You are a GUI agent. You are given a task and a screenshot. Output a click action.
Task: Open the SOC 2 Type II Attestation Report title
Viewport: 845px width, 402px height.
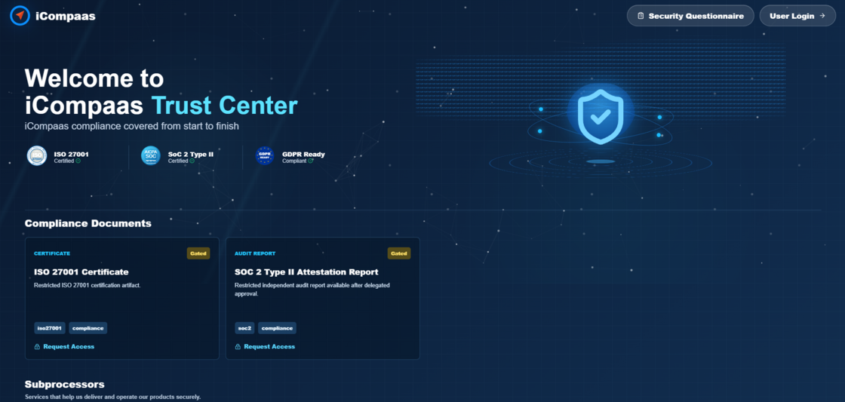tap(306, 272)
